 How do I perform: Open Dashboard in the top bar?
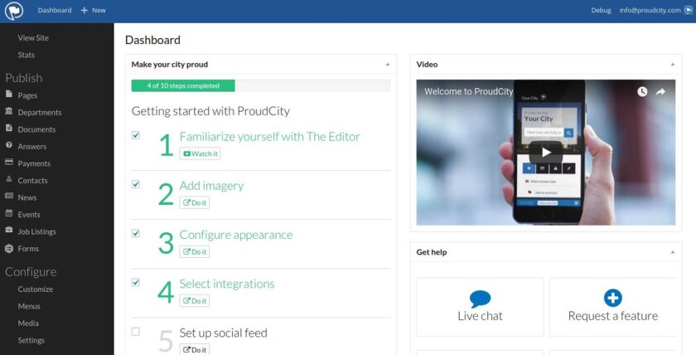[x=55, y=10]
